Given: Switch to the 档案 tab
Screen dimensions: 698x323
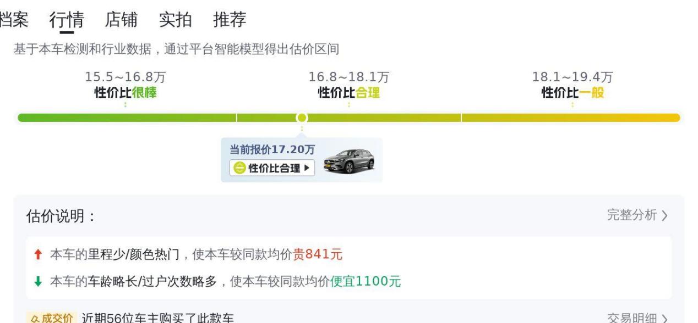Looking at the screenshot, I should coord(14,20).
